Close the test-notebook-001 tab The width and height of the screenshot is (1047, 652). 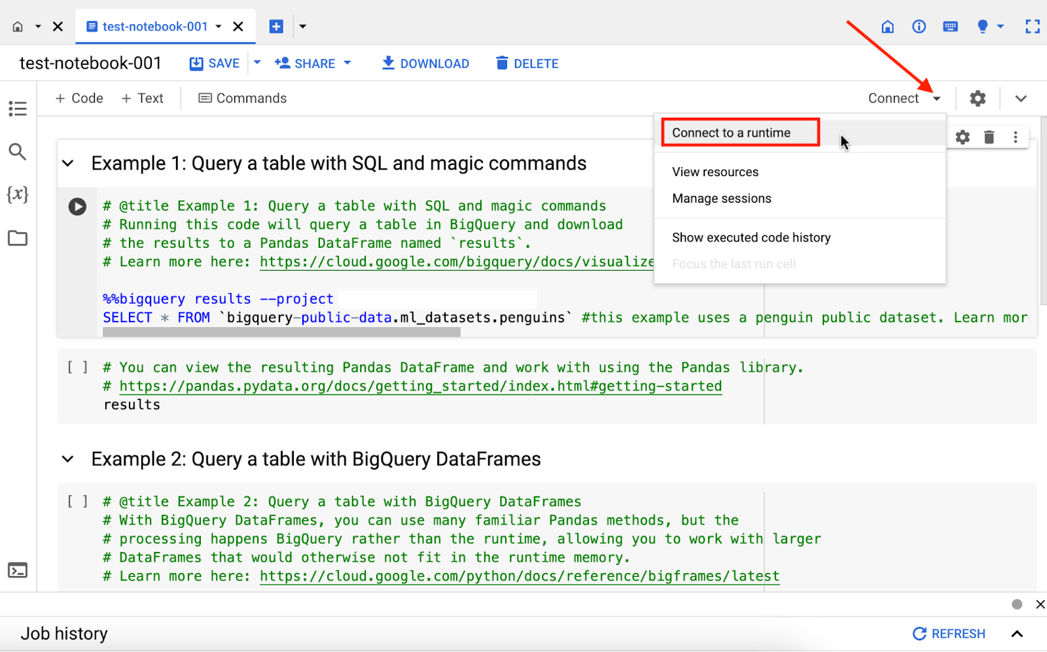[x=238, y=27]
